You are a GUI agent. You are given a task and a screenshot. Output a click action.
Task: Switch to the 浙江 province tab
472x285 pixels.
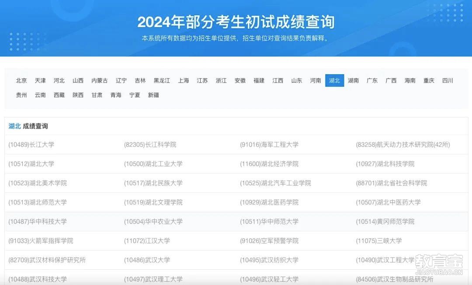(221, 81)
